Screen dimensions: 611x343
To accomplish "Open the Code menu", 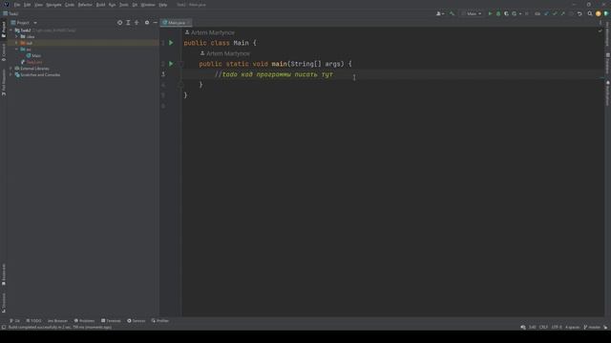I will point(70,5).
